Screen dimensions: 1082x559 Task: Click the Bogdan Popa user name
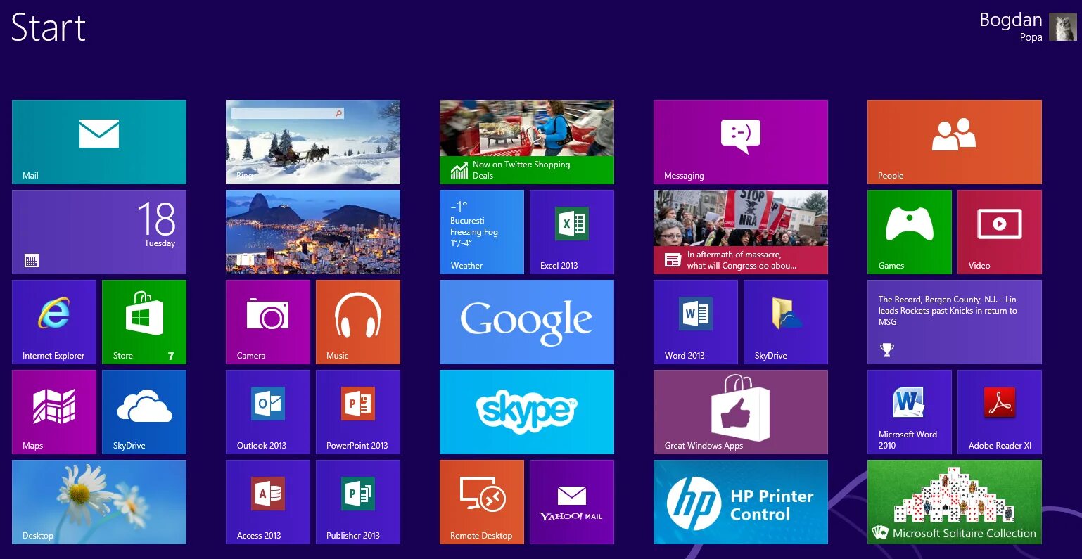1010,27
